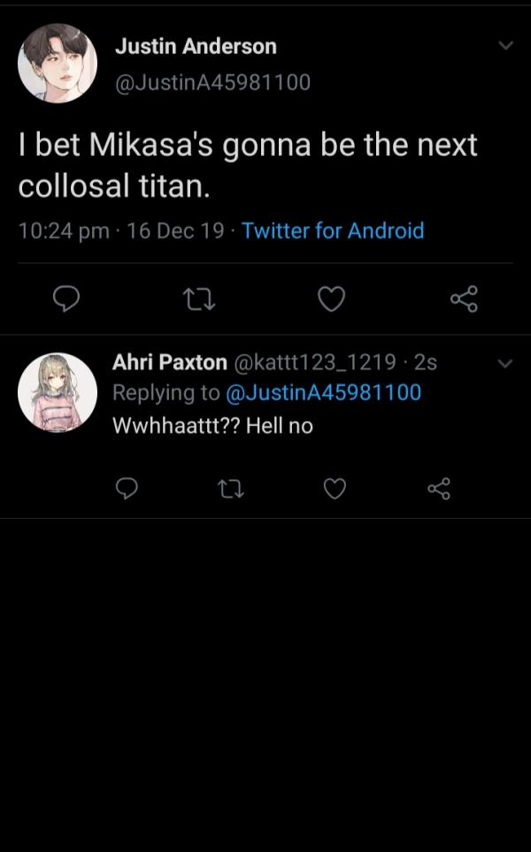
Task: Retweet Ahri Paxton's reply
Action: click(x=231, y=489)
